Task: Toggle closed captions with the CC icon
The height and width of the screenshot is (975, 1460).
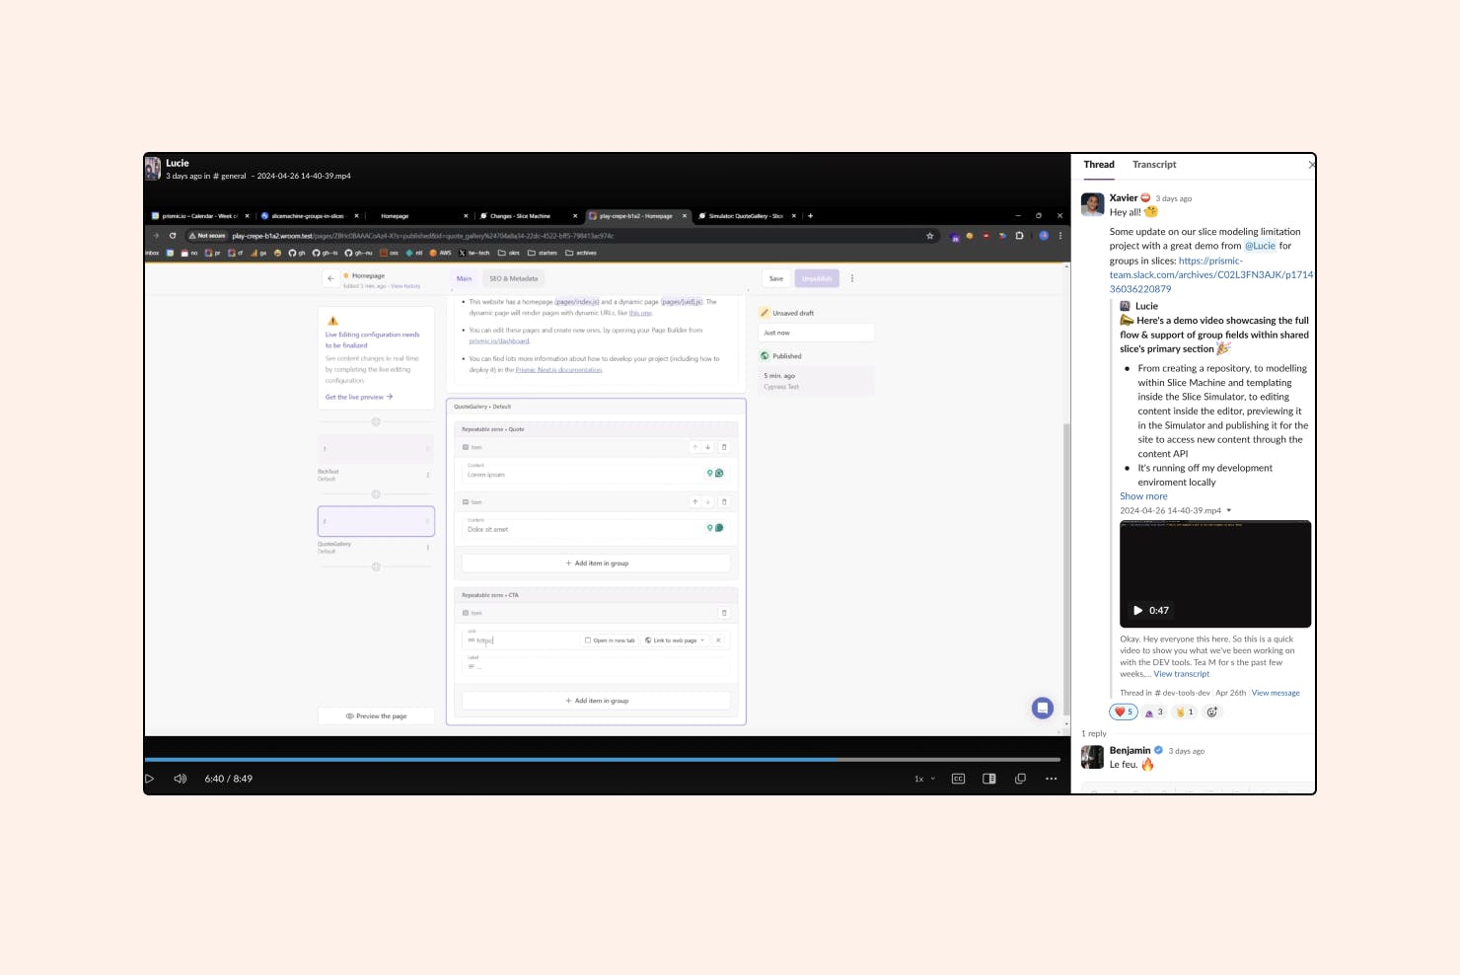Action: (x=958, y=779)
